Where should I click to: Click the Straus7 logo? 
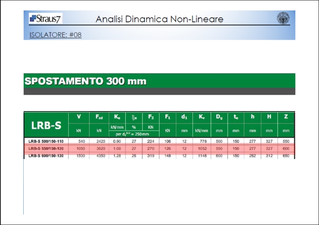(46, 19)
